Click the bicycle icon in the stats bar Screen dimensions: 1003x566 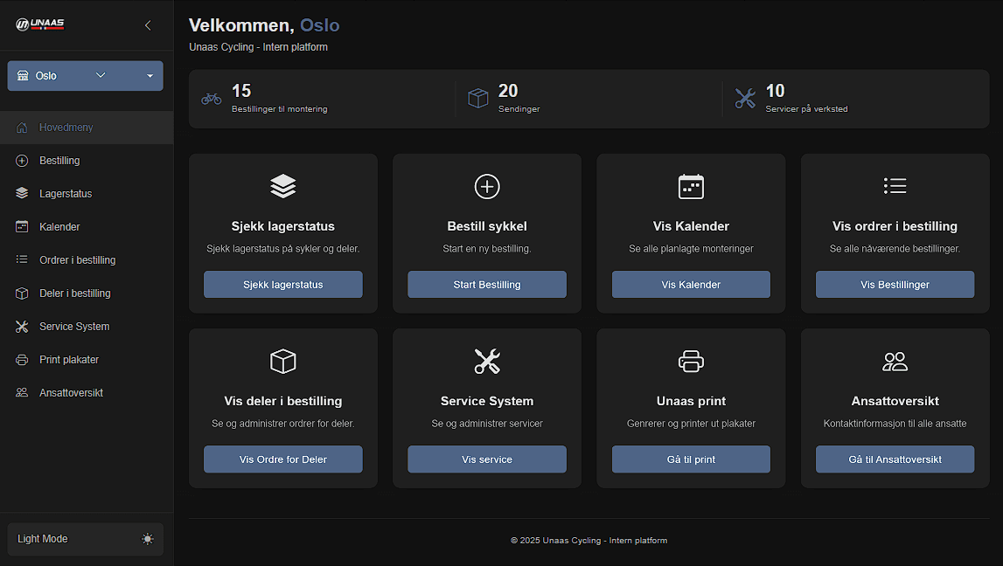[211, 99]
